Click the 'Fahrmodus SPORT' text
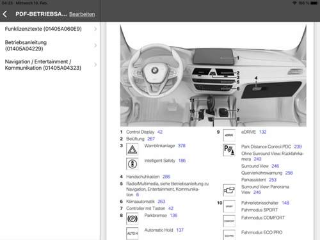 [260, 210]
